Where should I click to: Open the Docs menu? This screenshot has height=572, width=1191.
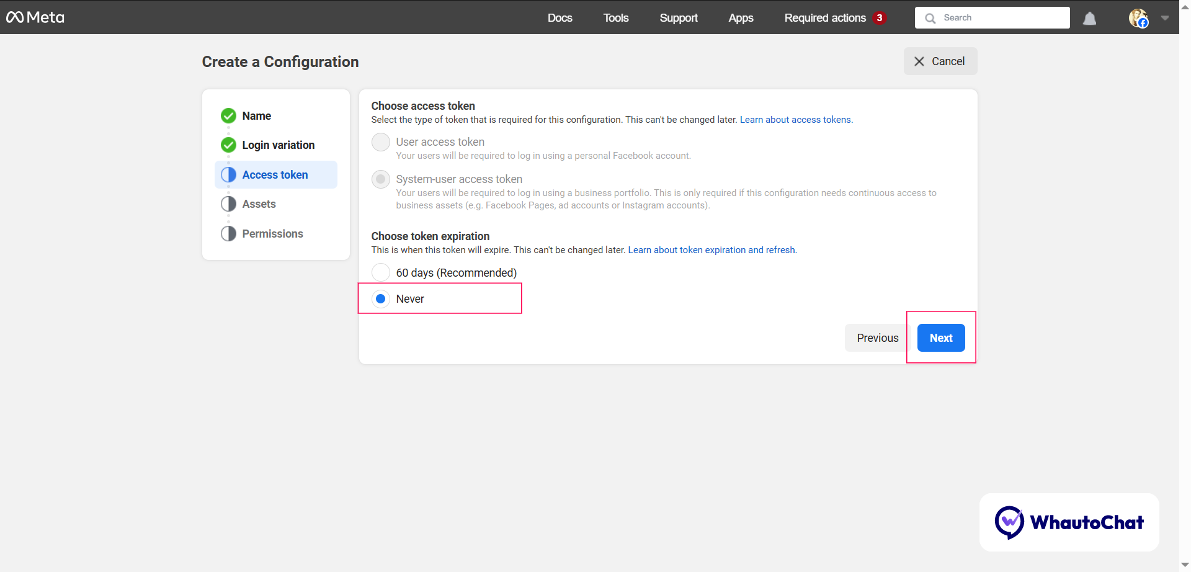(560, 18)
